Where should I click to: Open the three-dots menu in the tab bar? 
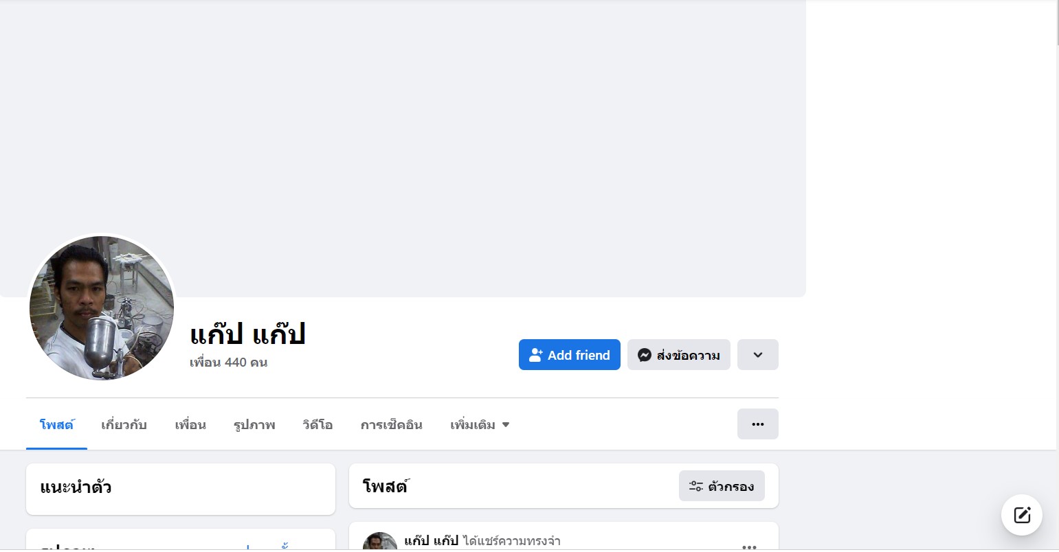(x=757, y=424)
